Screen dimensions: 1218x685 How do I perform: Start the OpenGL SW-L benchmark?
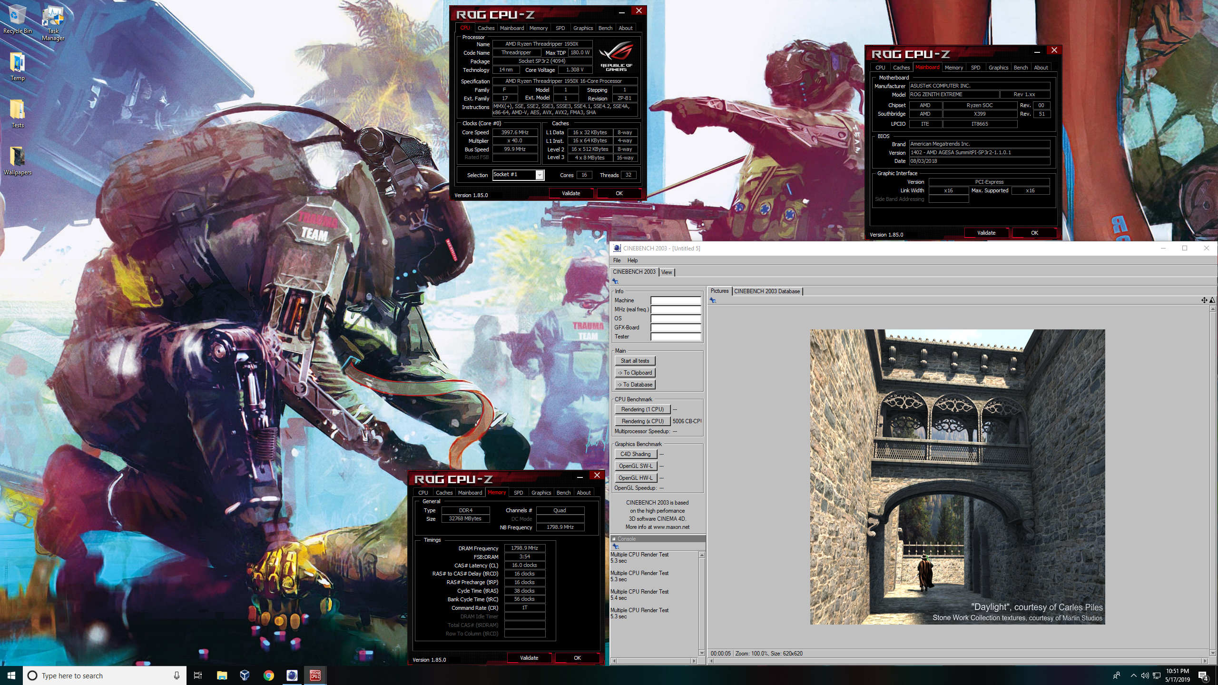(x=636, y=466)
